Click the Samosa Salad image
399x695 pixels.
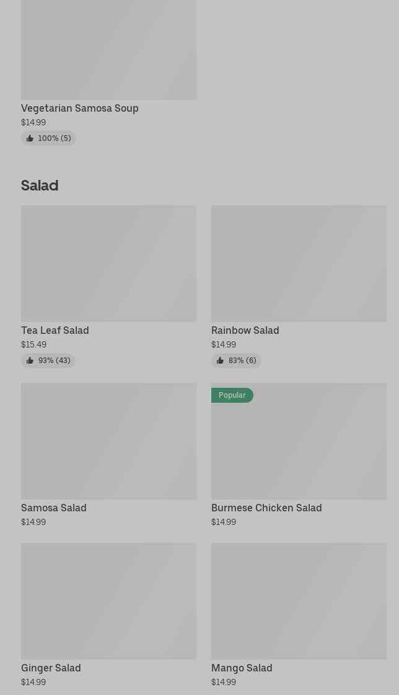[x=109, y=441]
